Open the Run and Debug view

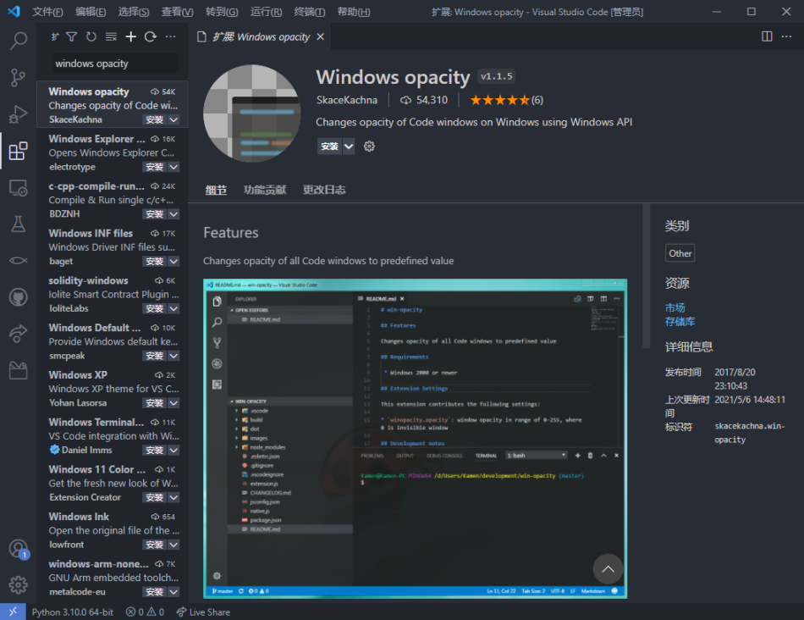[x=19, y=114]
